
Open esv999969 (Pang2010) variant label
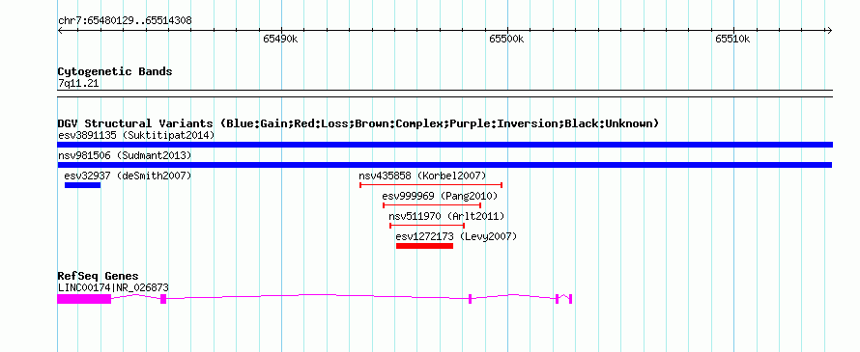440,196
